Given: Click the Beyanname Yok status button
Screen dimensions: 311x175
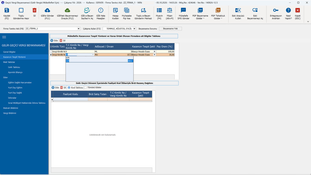Looking at the screenshot, I should point(170,29).
